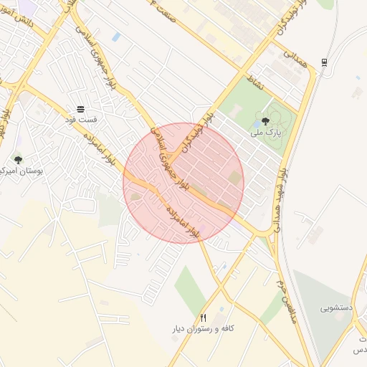Select the بلوار شهید همدانی road label

tap(280, 200)
